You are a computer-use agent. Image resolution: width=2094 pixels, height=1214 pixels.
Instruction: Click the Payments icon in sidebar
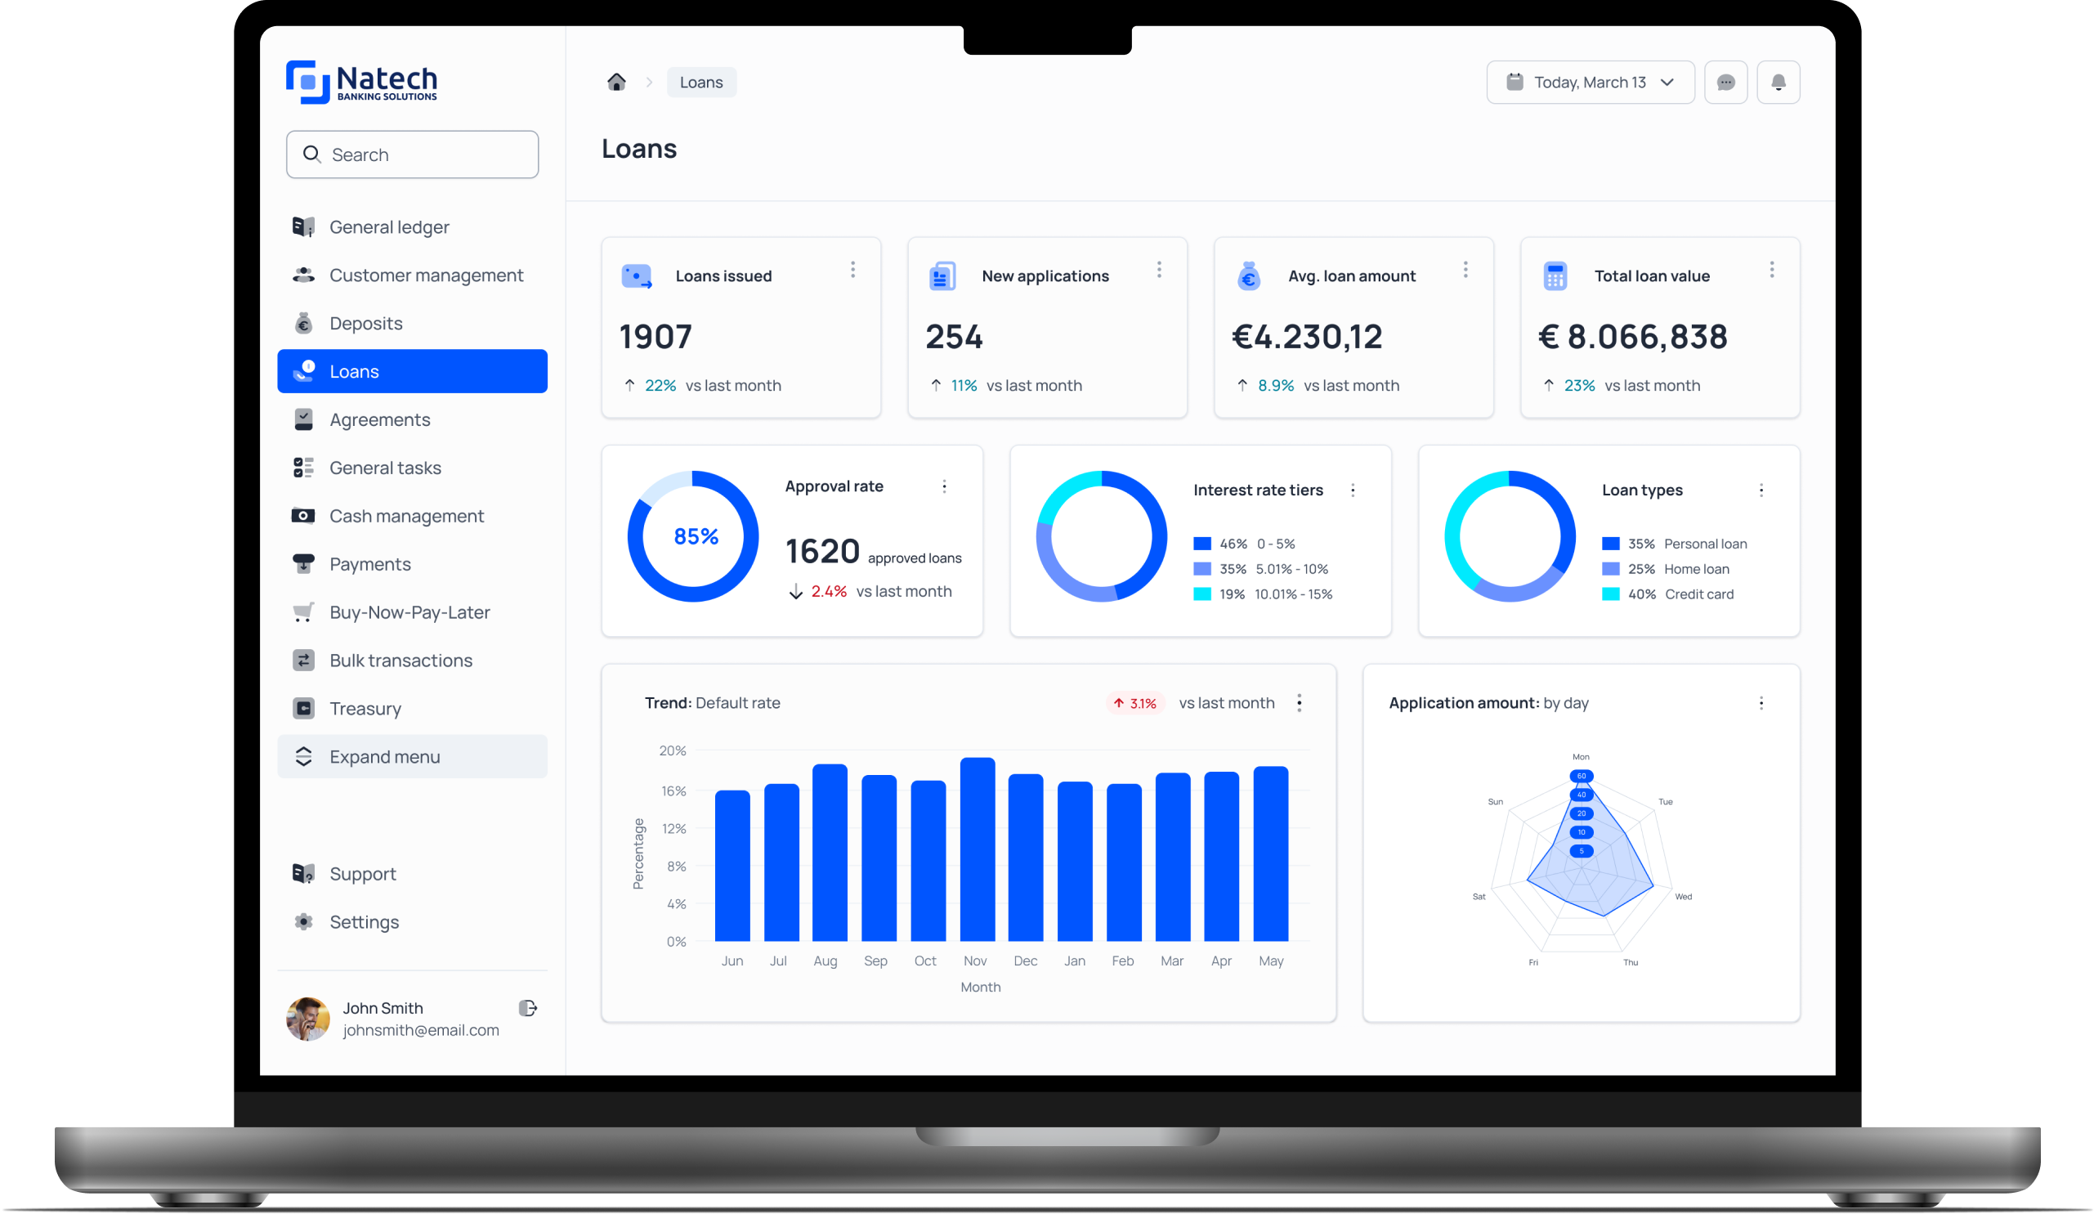(305, 563)
